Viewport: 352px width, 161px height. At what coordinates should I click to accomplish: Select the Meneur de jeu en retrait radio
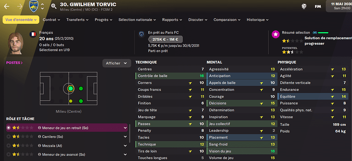9,128
